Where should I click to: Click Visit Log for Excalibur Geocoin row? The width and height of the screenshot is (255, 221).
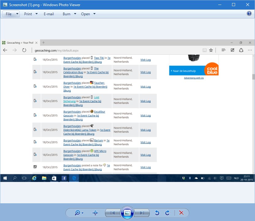145,115
